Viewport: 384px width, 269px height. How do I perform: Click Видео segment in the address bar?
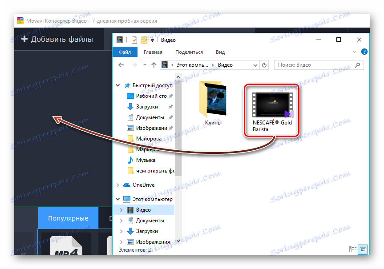[225, 65]
